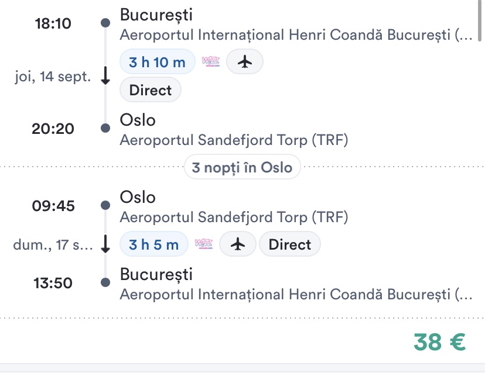Click the joi, 14 sept. date label
485x373 pixels.
click(x=53, y=77)
